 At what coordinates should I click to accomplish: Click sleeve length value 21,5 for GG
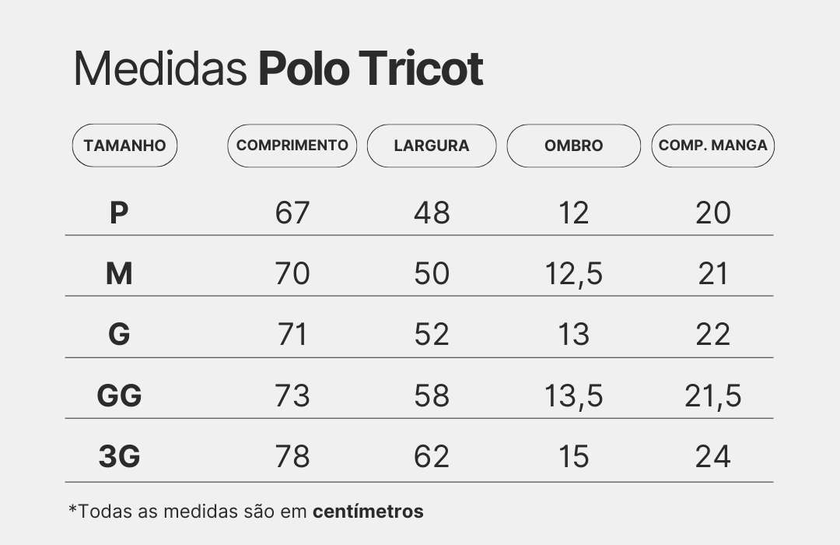tap(712, 396)
